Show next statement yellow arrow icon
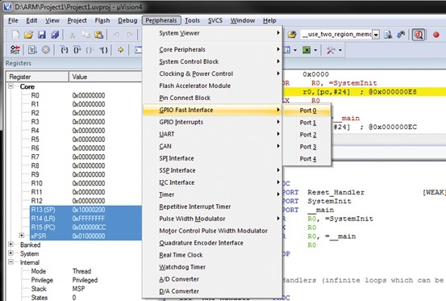446x301 pixels. (121, 50)
